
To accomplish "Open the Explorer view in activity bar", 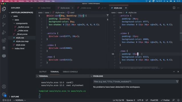I will pos(4,9).
